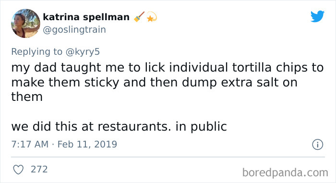This screenshot has width=336, height=183.
Task: Click the word 'them' on the third line
Action: [x=27, y=97]
